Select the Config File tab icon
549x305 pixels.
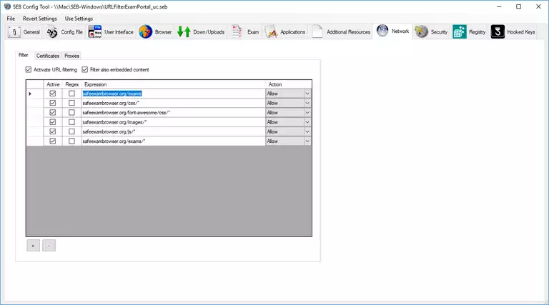coord(52,32)
